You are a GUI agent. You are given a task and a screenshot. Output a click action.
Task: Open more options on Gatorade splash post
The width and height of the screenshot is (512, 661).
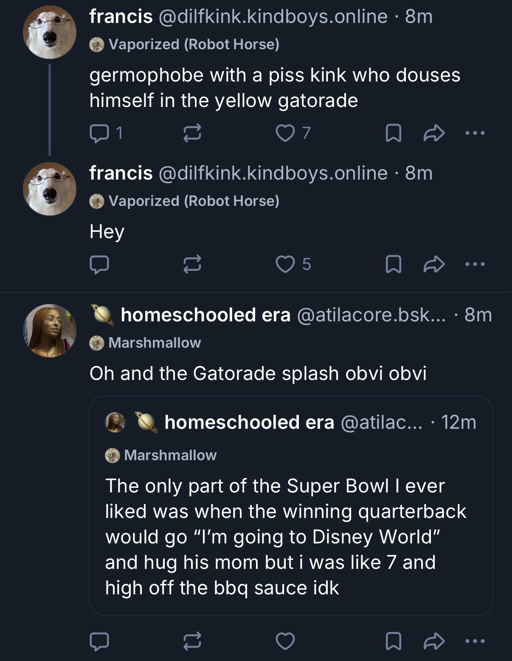click(475, 641)
